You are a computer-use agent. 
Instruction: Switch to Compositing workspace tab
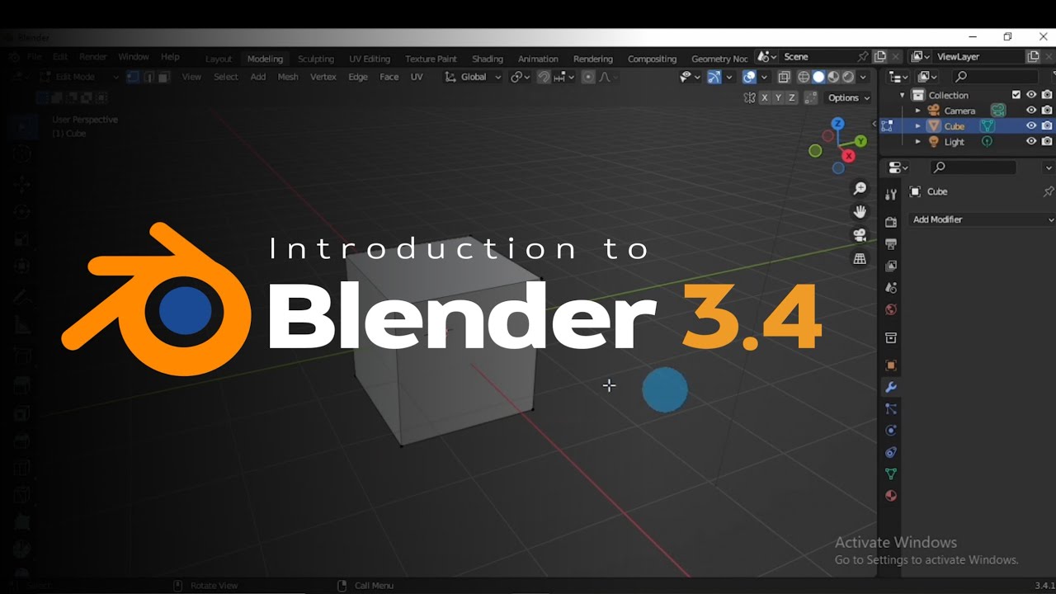652,59
